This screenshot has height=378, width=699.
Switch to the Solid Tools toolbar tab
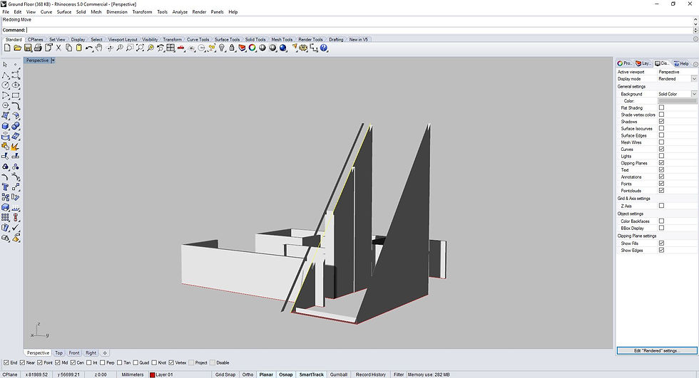(255, 40)
